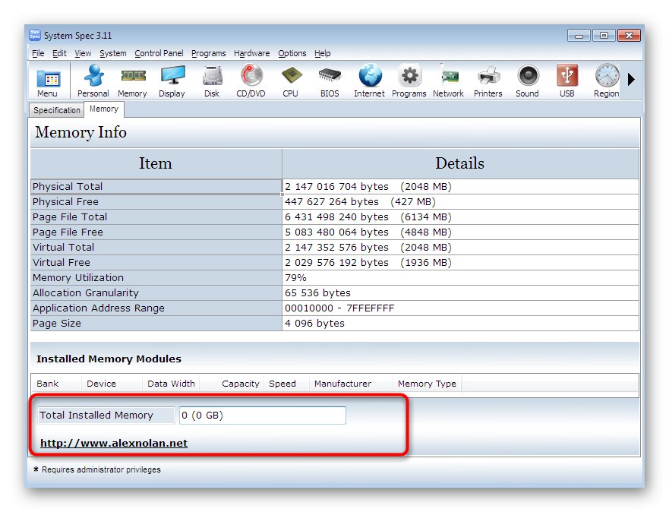Select the Page Size row

point(334,324)
